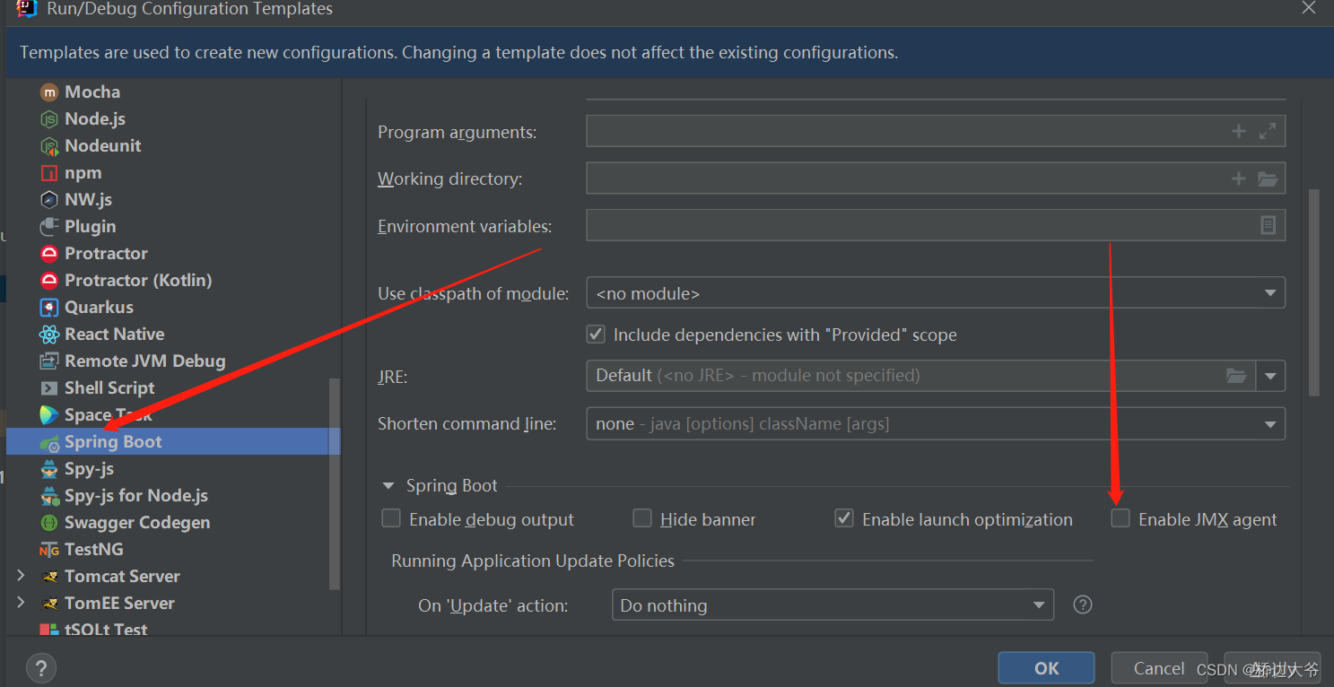Open Shorten command line dropdown
Viewport: 1334px width, 687px height.
pyautogui.click(x=936, y=423)
